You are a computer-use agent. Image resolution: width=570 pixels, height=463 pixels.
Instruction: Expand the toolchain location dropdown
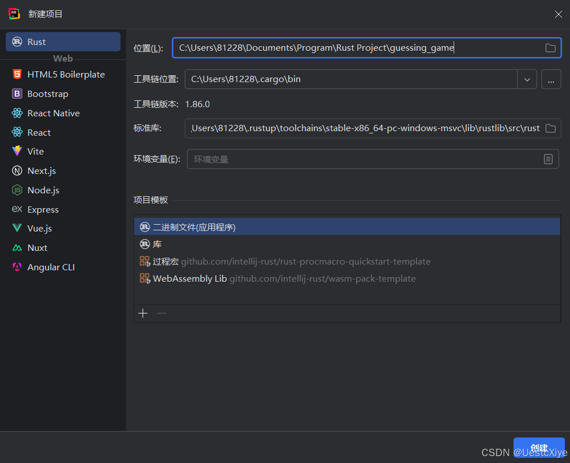coord(527,79)
